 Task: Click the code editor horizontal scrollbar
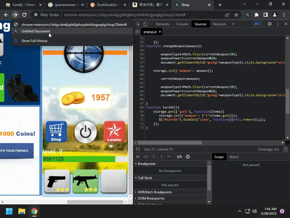click(x=170, y=142)
